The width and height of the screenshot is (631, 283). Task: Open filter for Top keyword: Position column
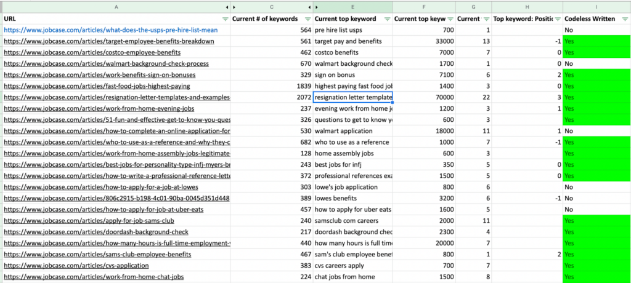(558, 19)
